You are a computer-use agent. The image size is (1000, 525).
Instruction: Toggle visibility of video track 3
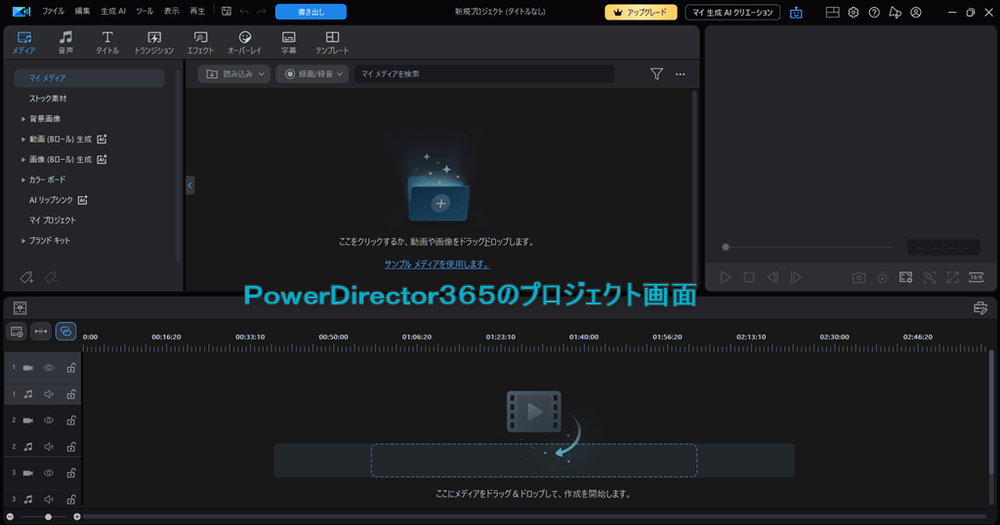point(49,473)
